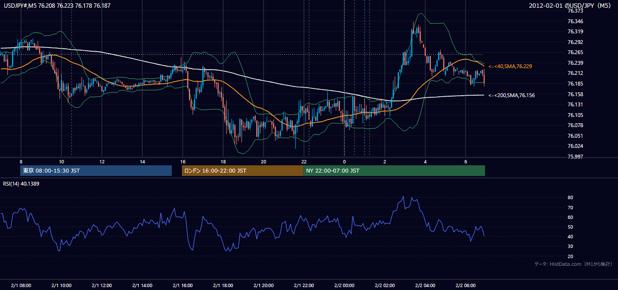The height and width of the screenshot is (290, 618).
Task: Click hour label 22 under the price chart
Action: pyautogui.click(x=304, y=161)
